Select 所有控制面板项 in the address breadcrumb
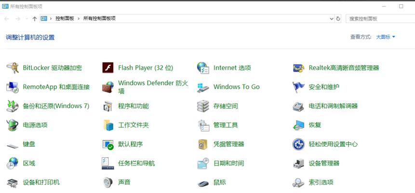The width and height of the screenshot is (415, 193). 99,18
